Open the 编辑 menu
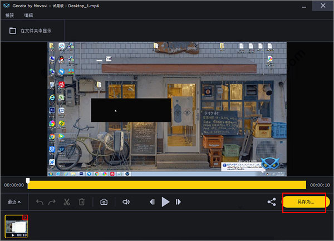This screenshot has height=241, width=334. point(28,15)
